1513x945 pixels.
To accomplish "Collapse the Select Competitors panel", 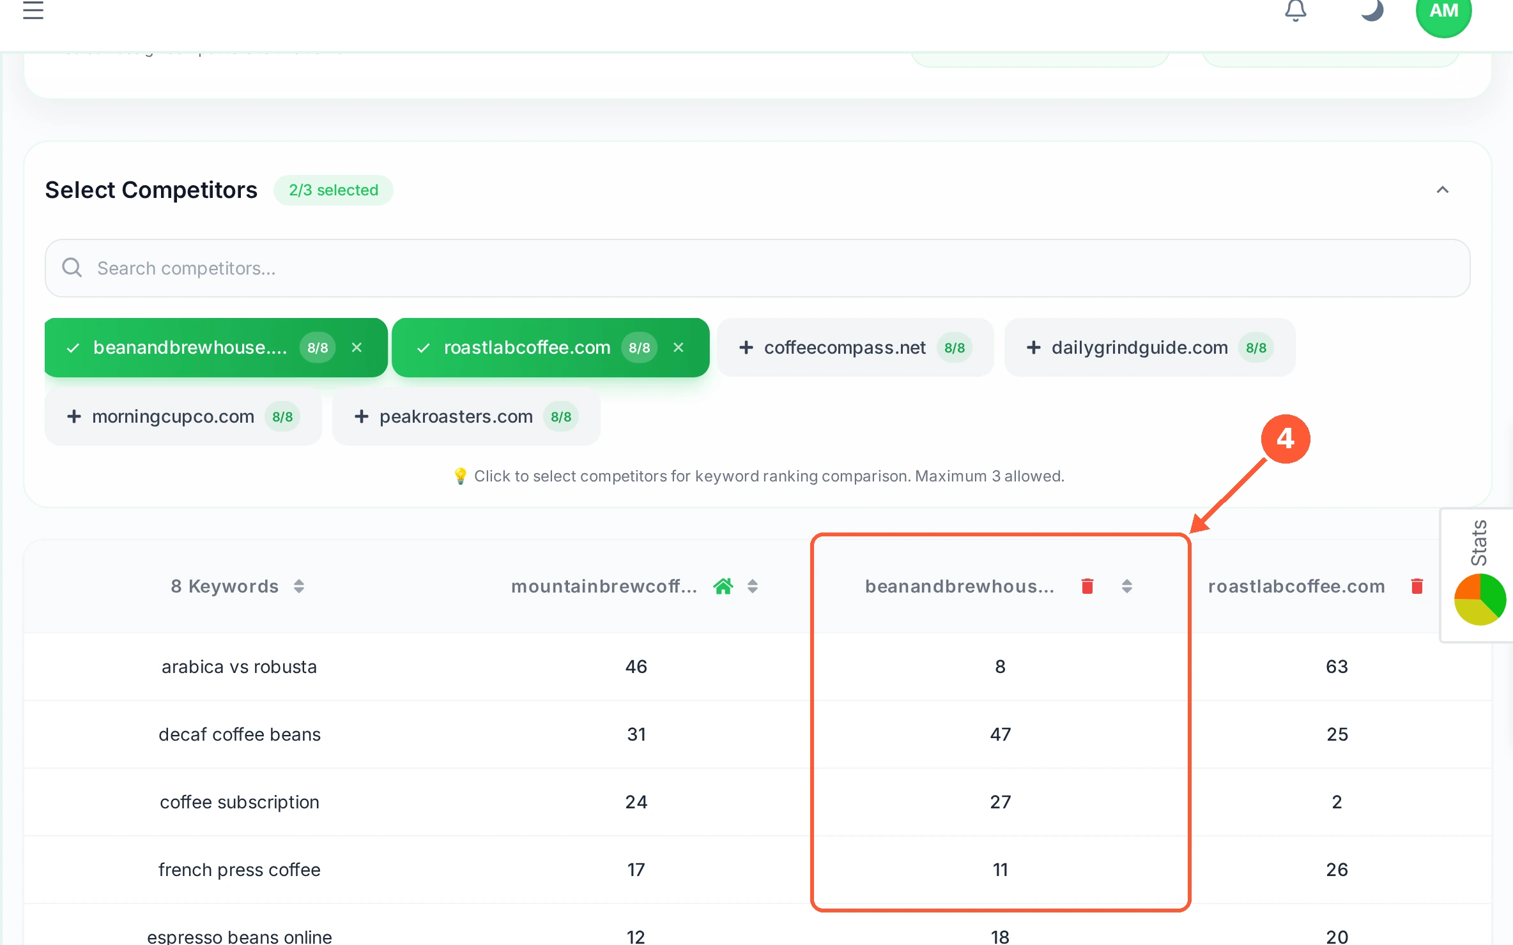I will 1443,190.
